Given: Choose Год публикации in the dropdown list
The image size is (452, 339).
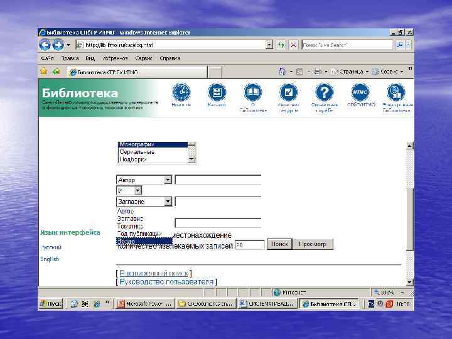Looking at the screenshot, I should click(144, 234).
